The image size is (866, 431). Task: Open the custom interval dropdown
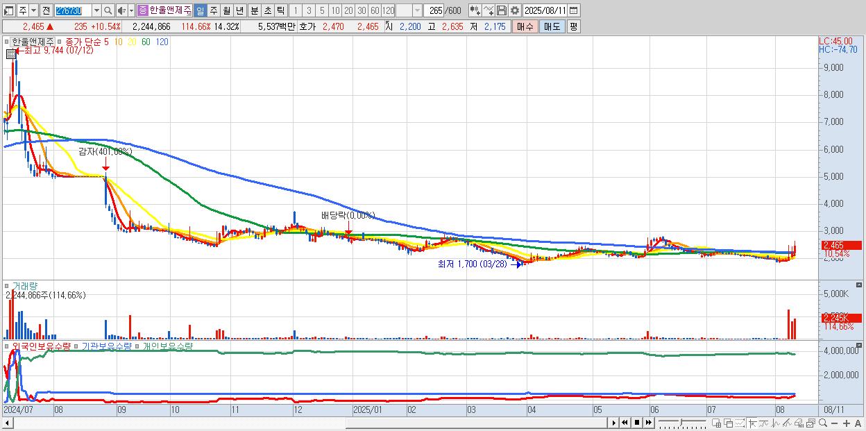[417, 10]
